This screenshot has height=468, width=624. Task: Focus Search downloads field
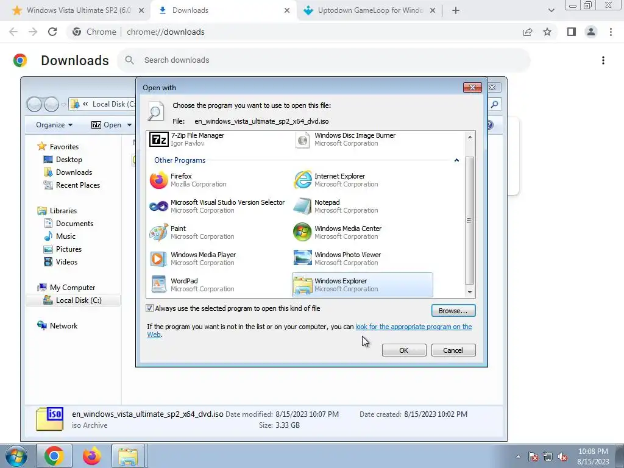(324, 60)
